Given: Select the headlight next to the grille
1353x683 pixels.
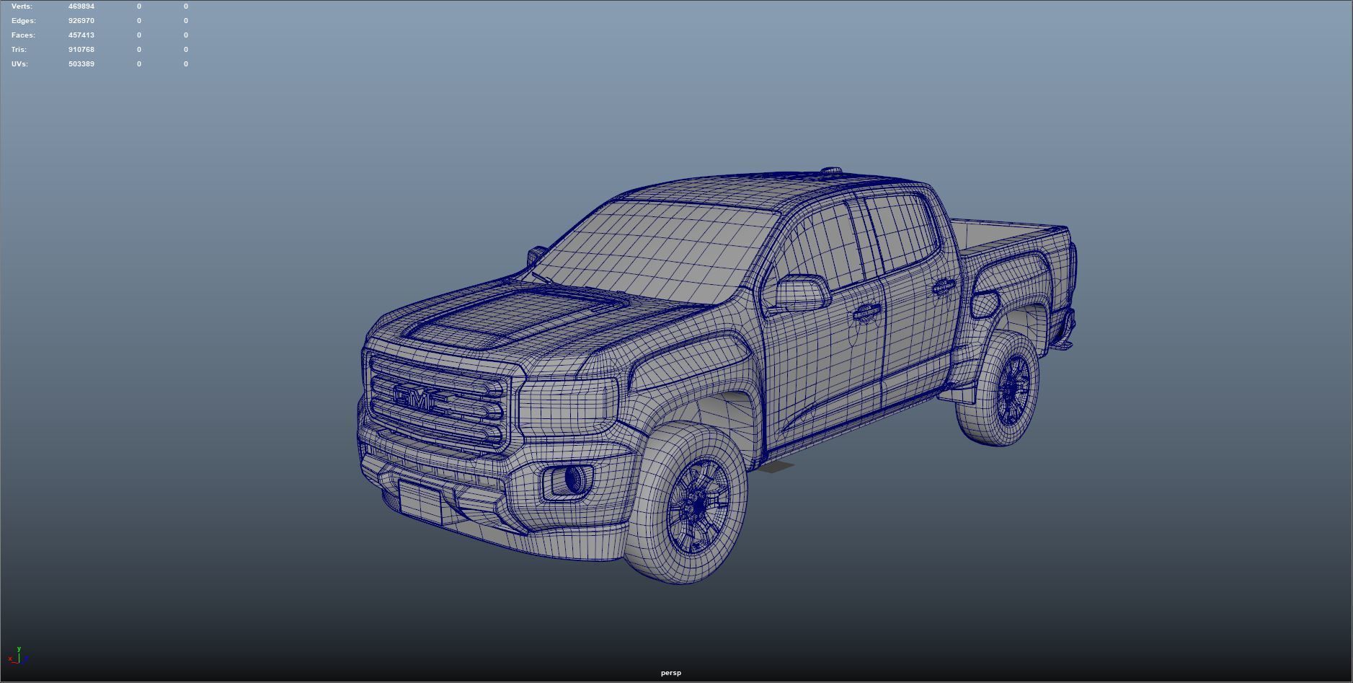Looking at the screenshot, I should 568,407.
